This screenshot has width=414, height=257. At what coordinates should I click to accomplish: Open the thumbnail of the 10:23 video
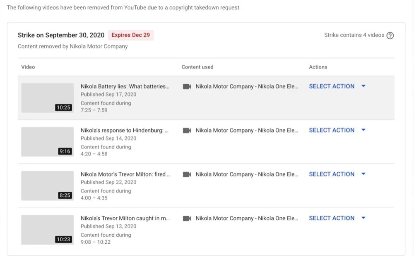(48, 230)
